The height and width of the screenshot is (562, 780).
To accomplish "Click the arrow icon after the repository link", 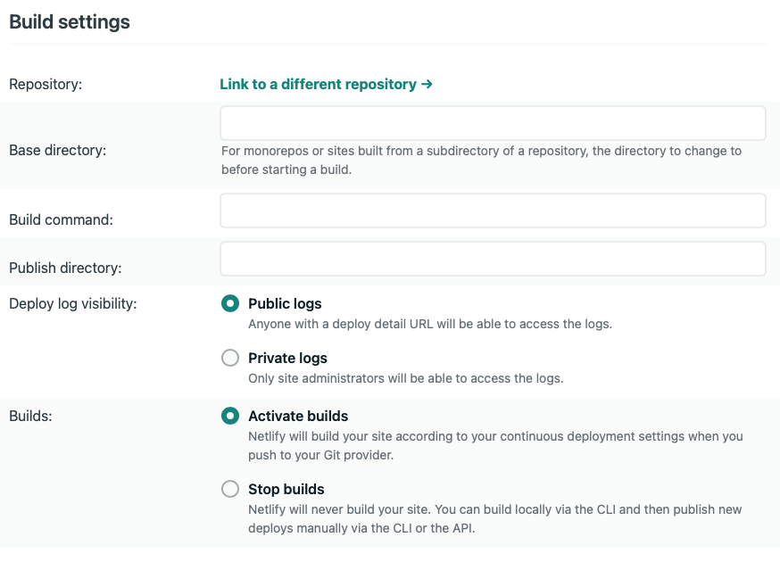I will (427, 84).
